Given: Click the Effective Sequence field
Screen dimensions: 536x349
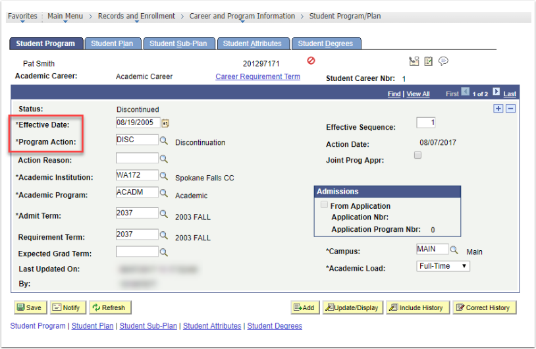Looking at the screenshot, I should click(x=425, y=122).
